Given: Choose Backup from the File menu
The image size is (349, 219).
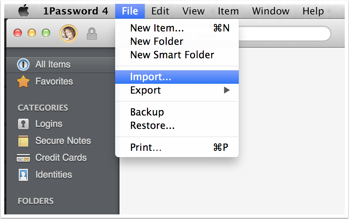Looking at the screenshot, I should (x=147, y=112).
